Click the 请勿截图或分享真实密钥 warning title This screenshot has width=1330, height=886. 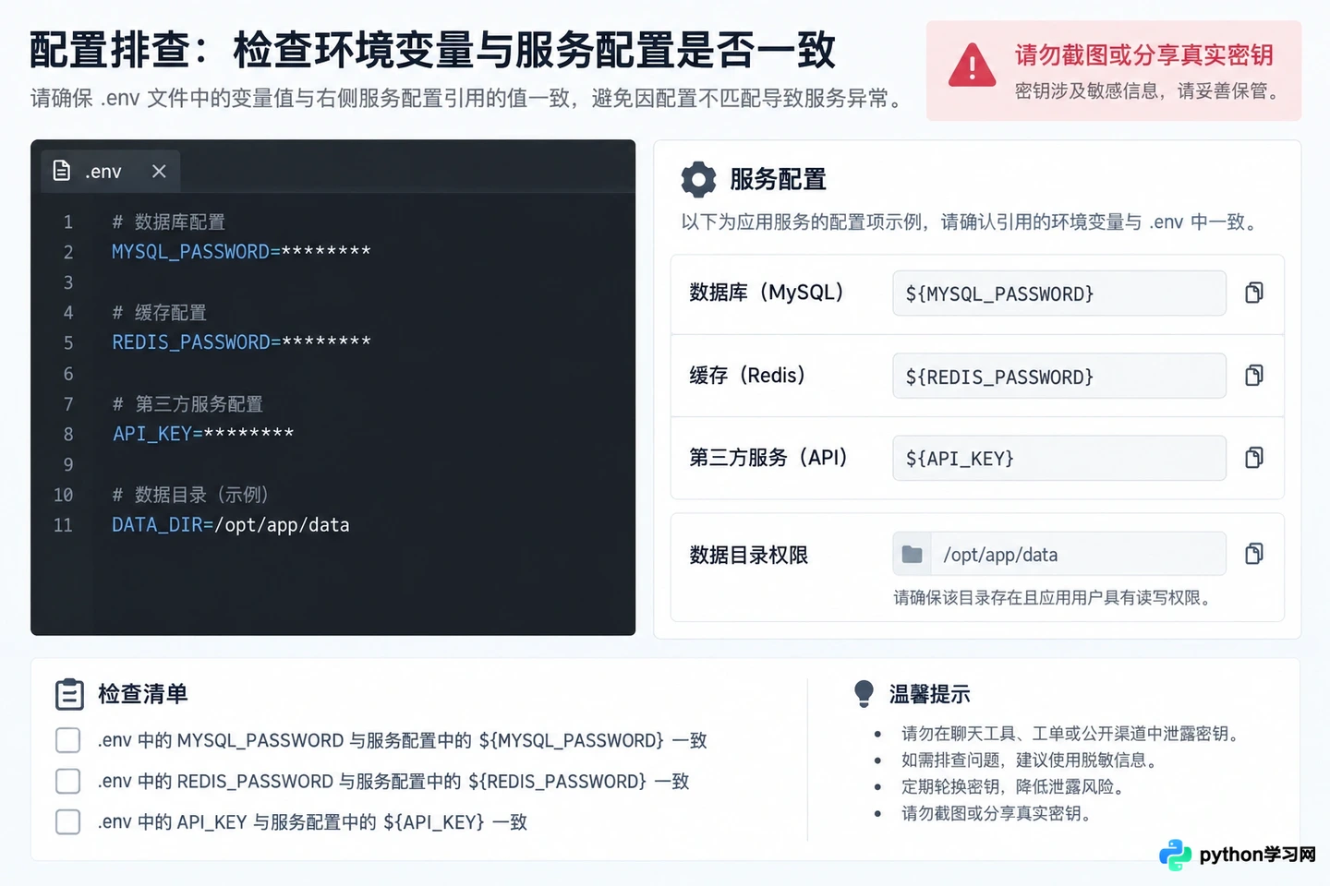1143,54
